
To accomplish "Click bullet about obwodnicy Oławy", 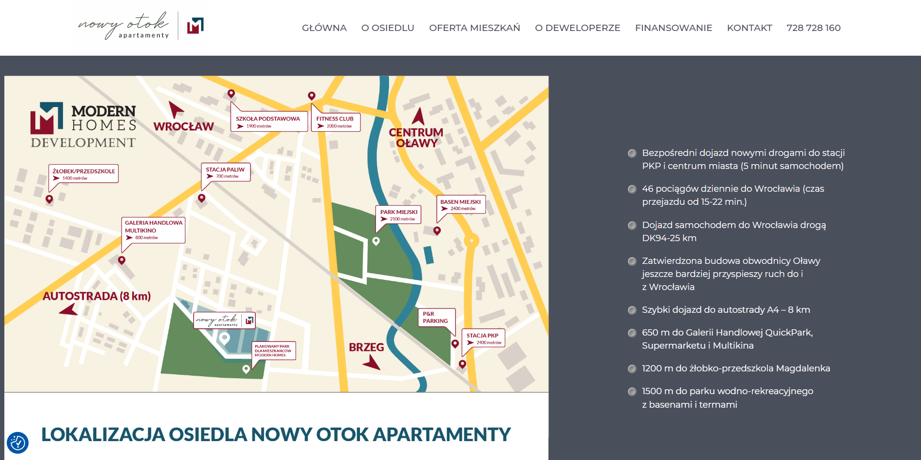I will pos(731,274).
